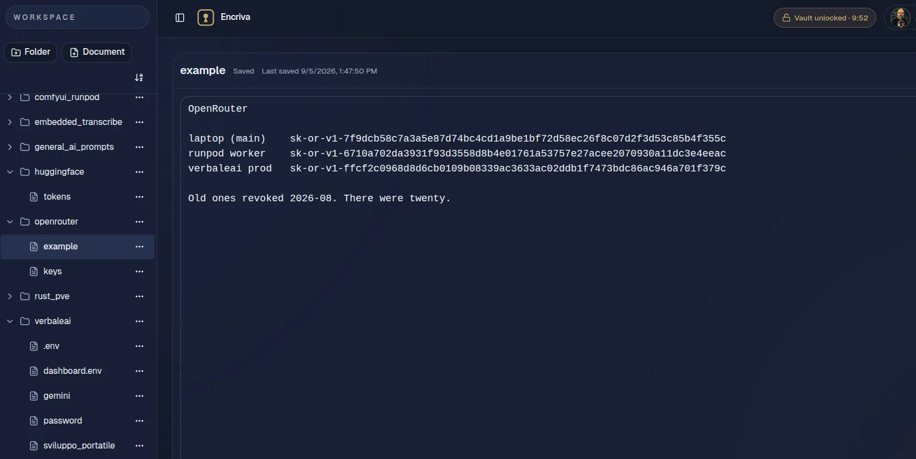
Task: Select the general_ai_prompts folder row
Action: 77,147
